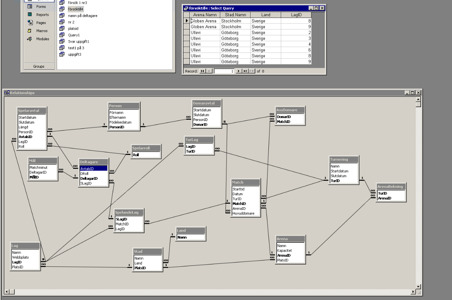
Task: Go to first record in query
Action: point(203,71)
